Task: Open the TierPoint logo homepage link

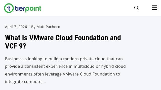Action: (x=23, y=8)
